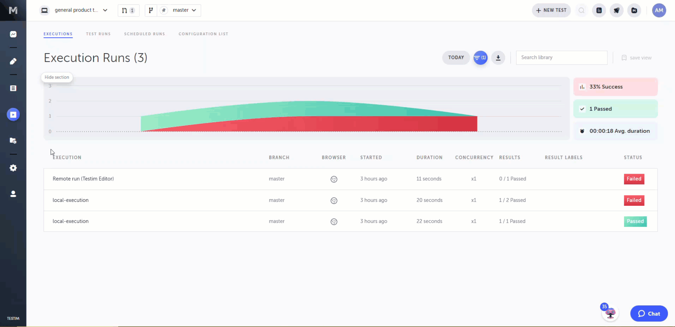
Task: Switch to the Scheduled Runs tab
Action: click(144, 34)
